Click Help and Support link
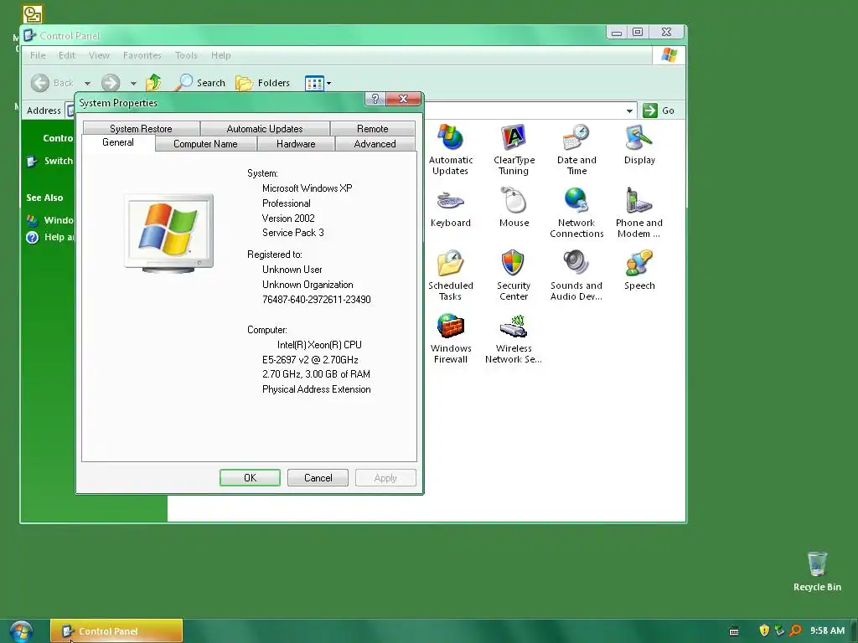Viewport: 858px width, 643px height. tap(49, 237)
